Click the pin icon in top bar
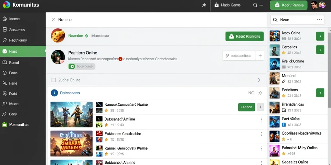 point(204,5)
